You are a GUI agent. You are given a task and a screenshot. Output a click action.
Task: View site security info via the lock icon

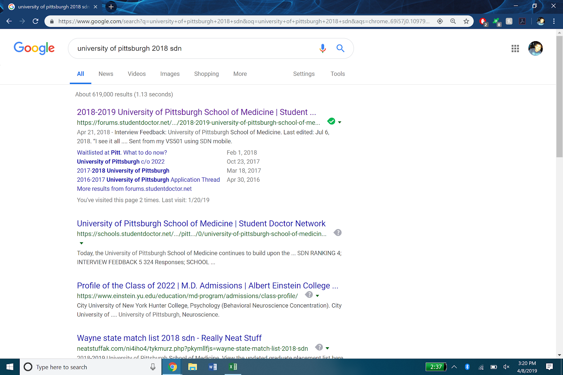(x=52, y=21)
